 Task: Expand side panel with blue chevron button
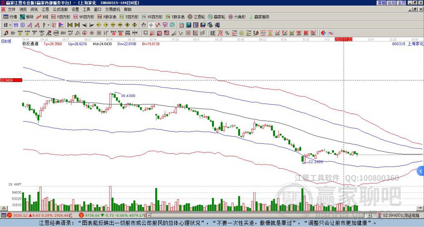(421, 171)
